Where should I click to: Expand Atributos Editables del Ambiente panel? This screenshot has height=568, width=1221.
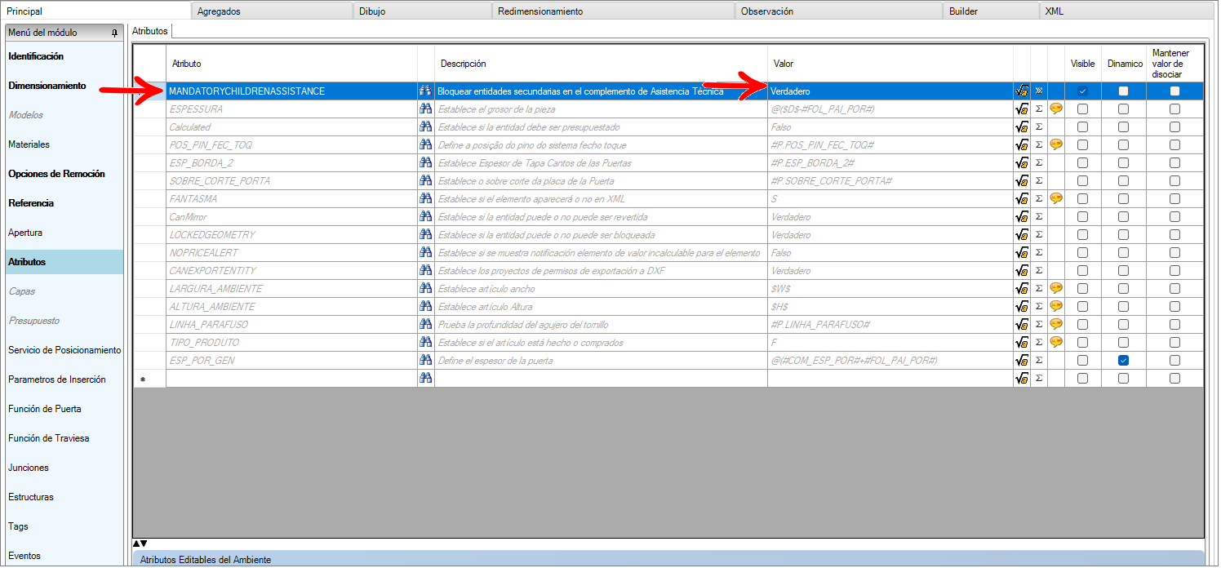pyautogui.click(x=668, y=559)
